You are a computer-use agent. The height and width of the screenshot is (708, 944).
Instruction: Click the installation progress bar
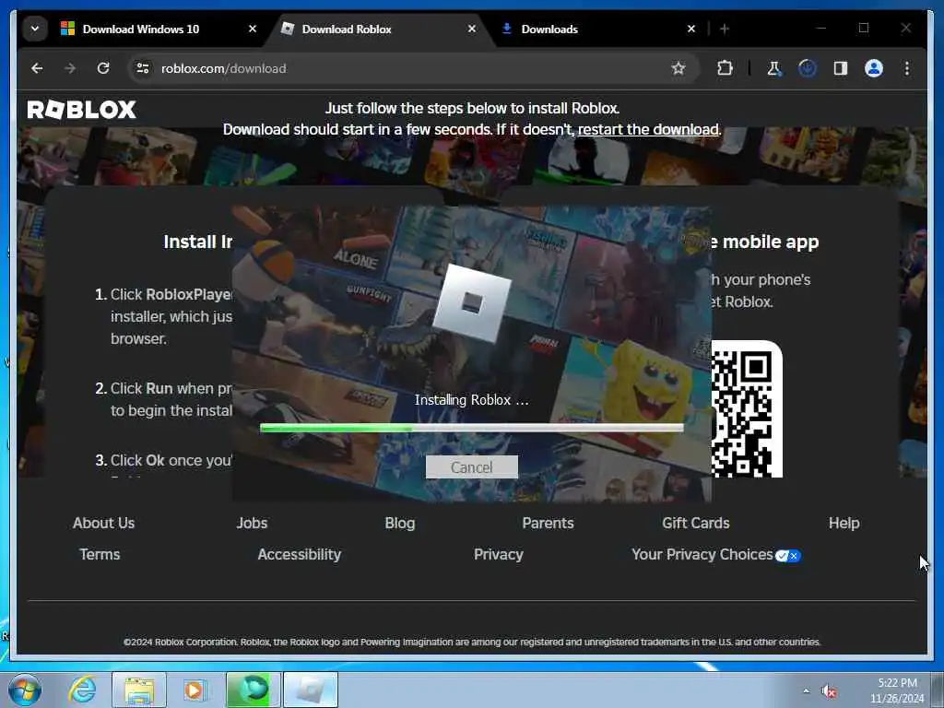(x=471, y=428)
